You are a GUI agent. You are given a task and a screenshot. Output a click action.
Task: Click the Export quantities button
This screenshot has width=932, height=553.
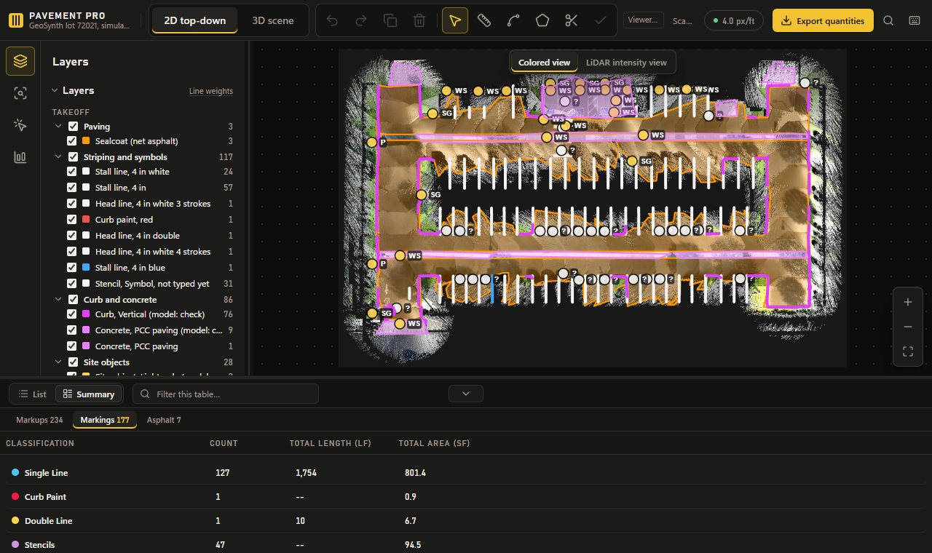click(x=823, y=20)
